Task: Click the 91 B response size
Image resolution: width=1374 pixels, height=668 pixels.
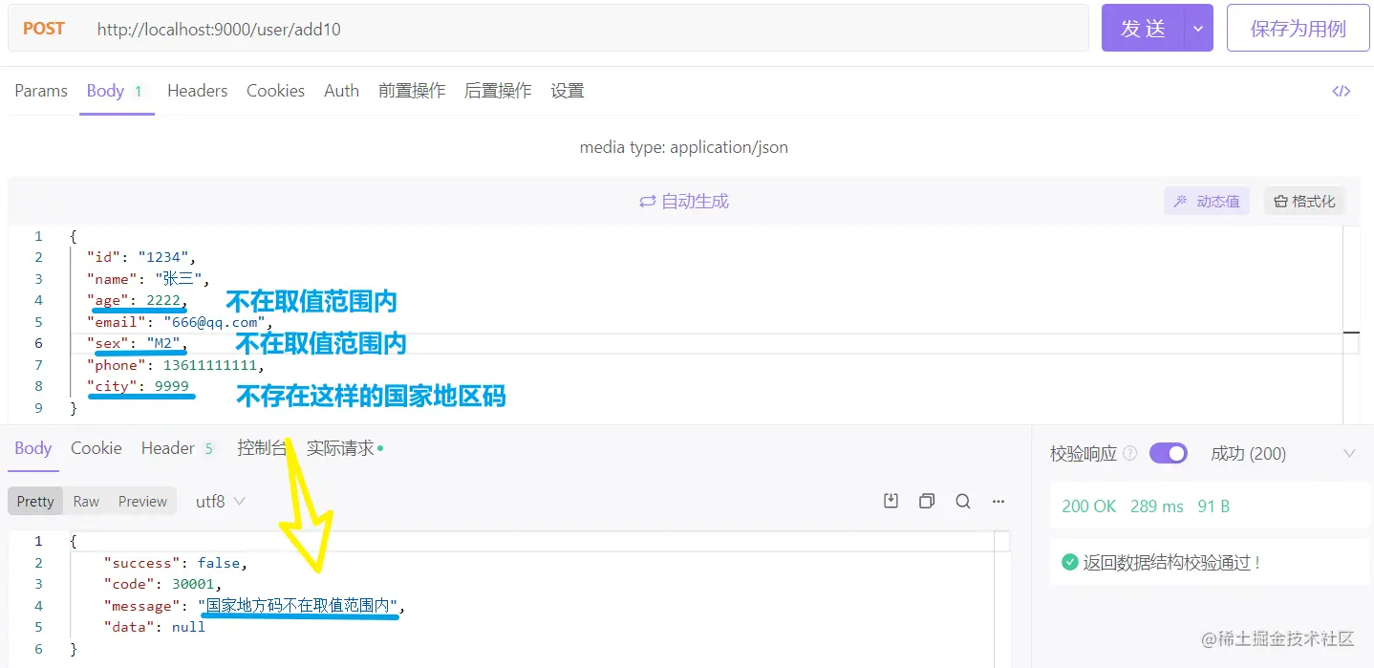Action: (x=1213, y=506)
